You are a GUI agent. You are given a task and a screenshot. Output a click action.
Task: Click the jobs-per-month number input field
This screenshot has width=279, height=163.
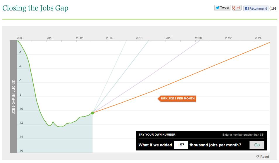click(181, 145)
